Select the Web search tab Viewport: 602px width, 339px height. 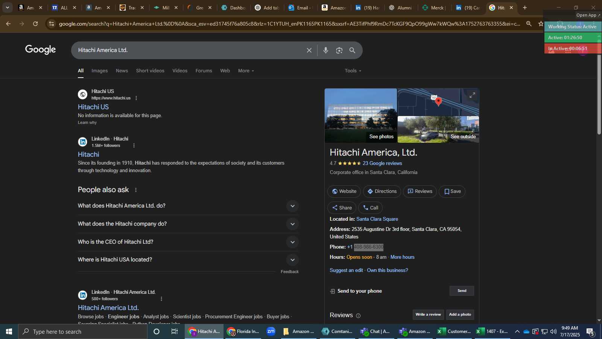225,71
